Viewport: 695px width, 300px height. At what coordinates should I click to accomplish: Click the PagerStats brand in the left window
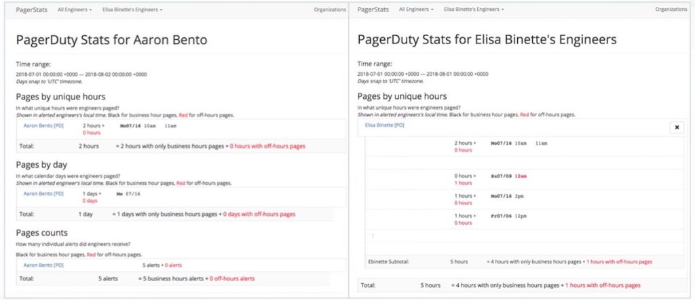pos(31,9)
